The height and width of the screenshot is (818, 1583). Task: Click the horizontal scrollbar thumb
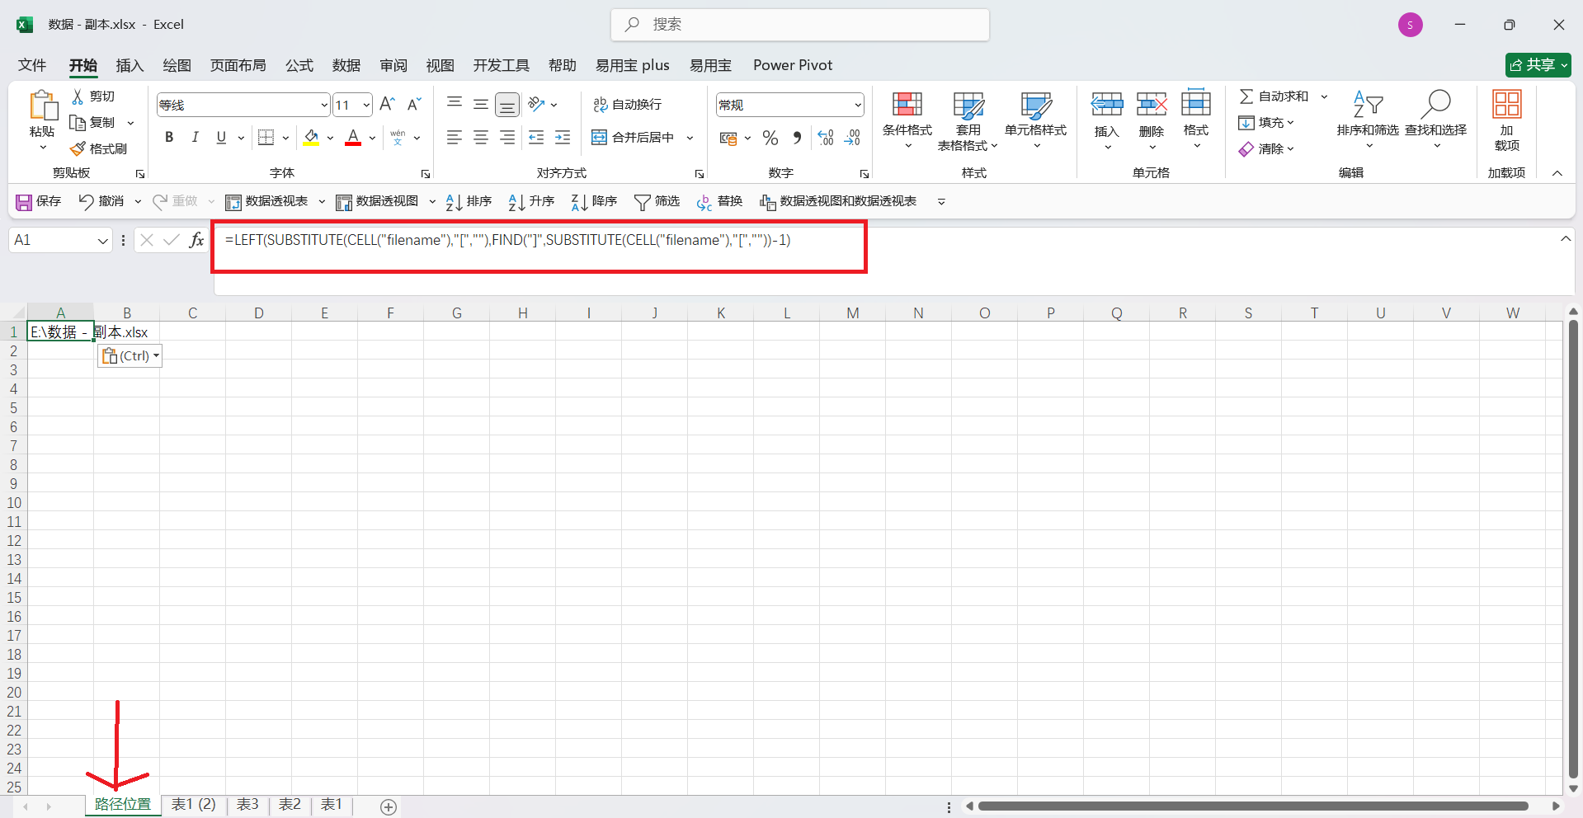tap(1253, 806)
